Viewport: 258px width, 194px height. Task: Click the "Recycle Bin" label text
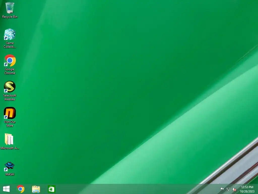(10, 17)
